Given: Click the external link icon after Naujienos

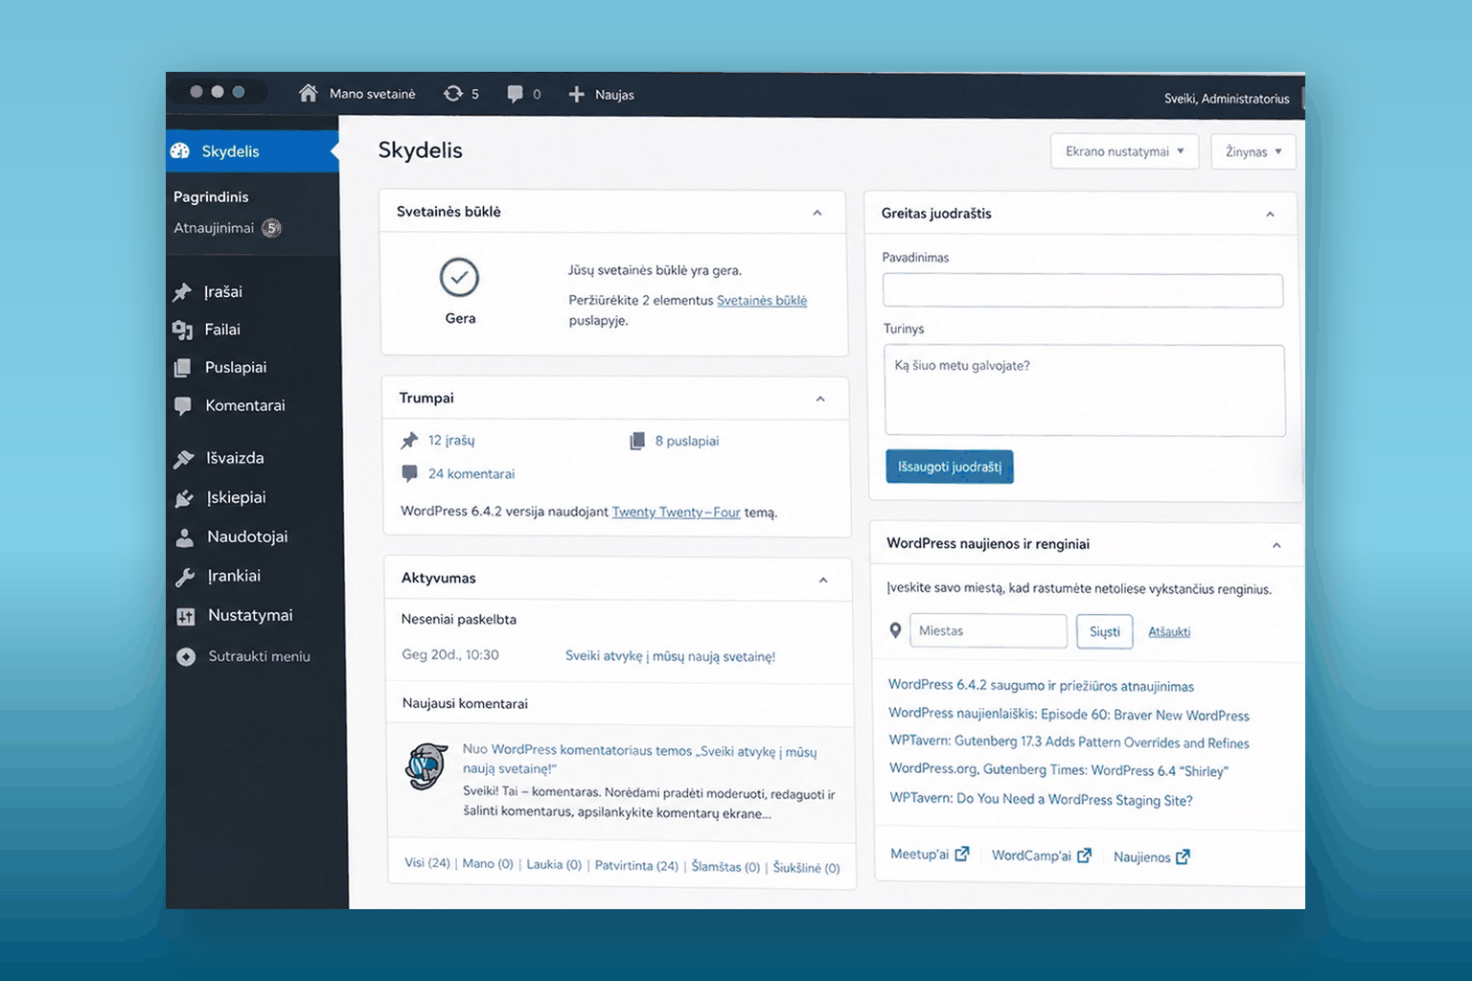Looking at the screenshot, I should tap(1183, 857).
